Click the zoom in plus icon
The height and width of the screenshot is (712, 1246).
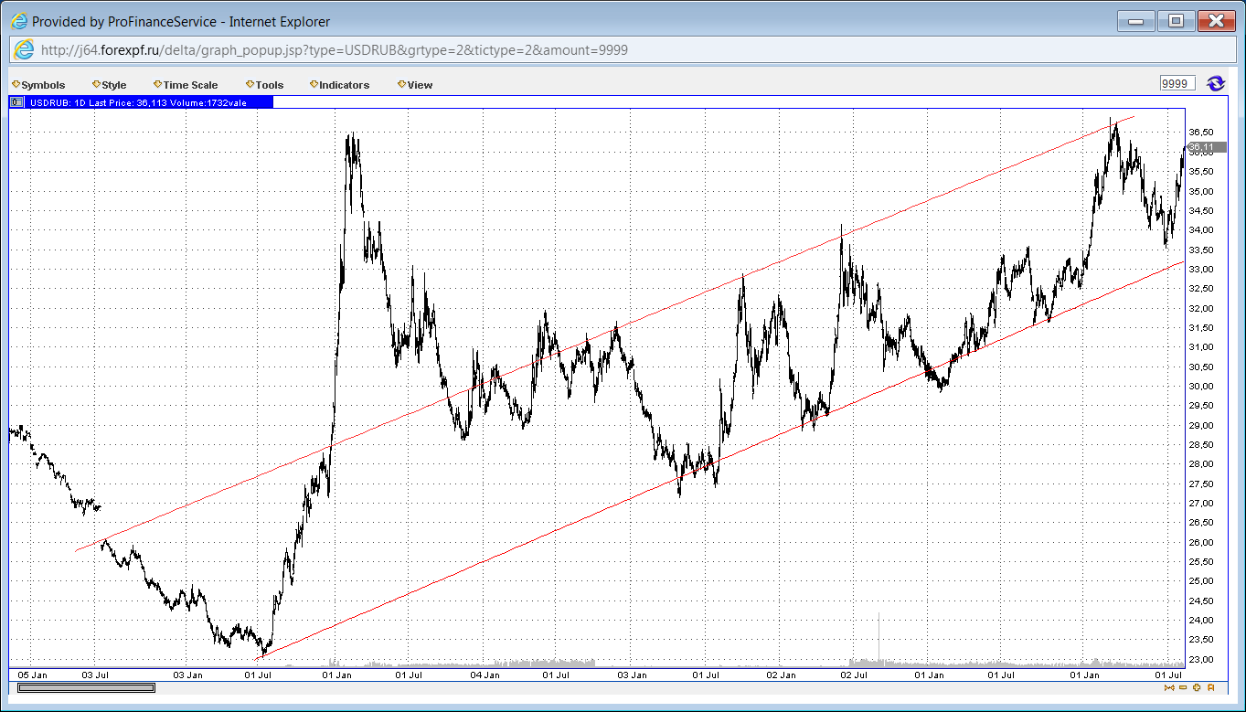[x=1197, y=687]
